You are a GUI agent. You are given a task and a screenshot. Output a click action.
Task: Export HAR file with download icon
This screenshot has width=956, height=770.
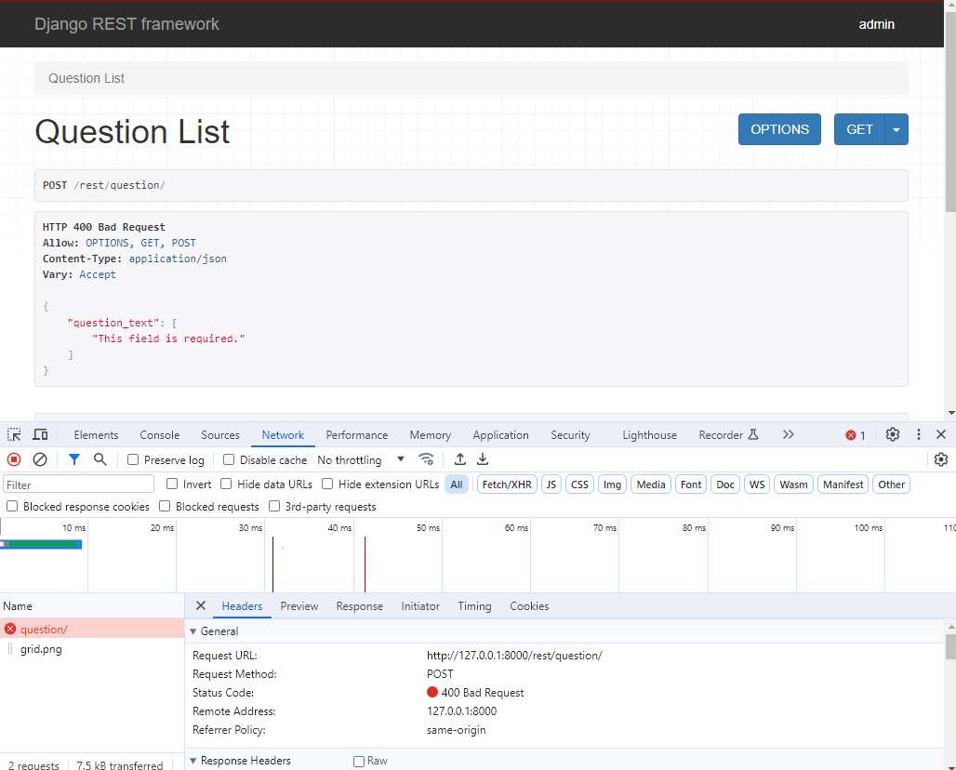(483, 459)
